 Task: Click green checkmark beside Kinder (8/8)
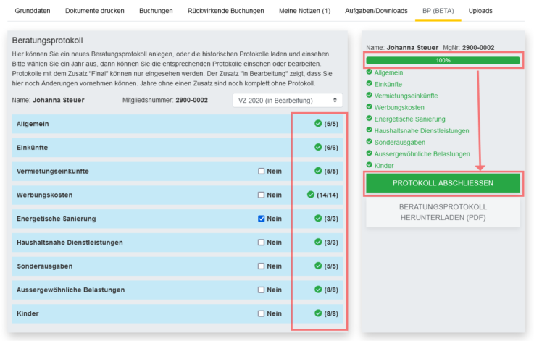tap(318, 313)
